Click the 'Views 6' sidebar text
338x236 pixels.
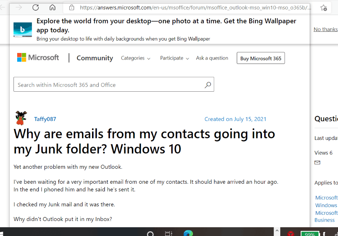point(323,153)
